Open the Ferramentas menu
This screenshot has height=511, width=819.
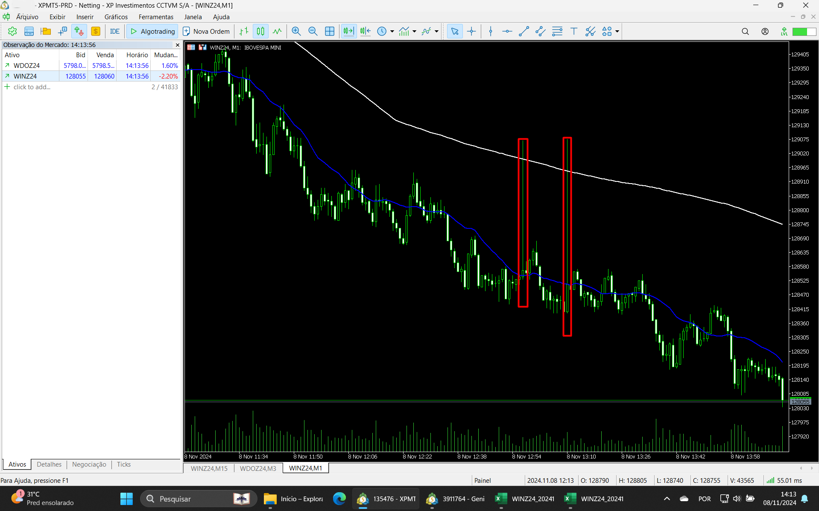point(156,17)
